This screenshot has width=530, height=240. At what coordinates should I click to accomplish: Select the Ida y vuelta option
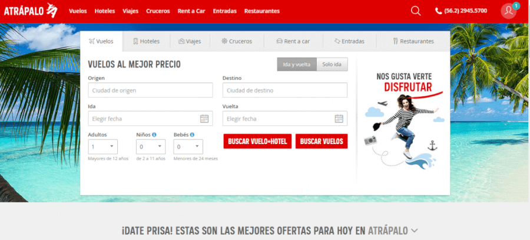tap(297, 64)
